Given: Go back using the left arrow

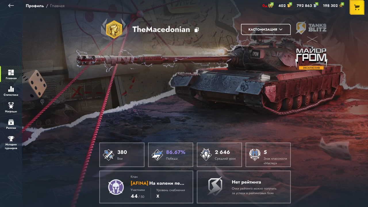Looking at the screenshot, I should click(x=11, y=5).
